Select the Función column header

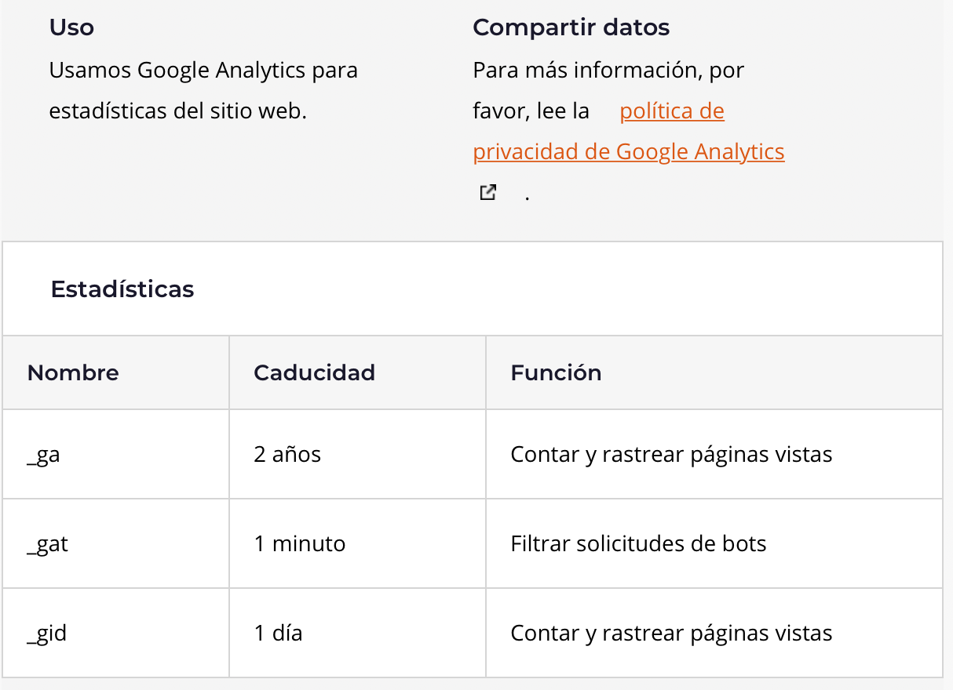point(556,372)
